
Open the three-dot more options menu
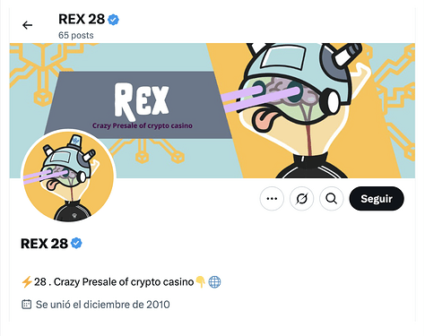(272, 199)
